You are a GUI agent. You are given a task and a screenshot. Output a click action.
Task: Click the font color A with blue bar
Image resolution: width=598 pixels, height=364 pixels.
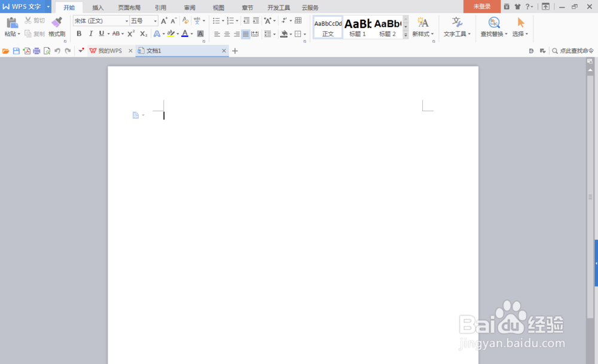[x=185, y=33]
